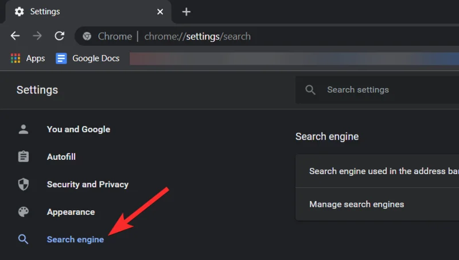This screenshot has height=260, width=459.
Task: Click the shield icon beside Security and Privacy
Action: coord(24,184)
